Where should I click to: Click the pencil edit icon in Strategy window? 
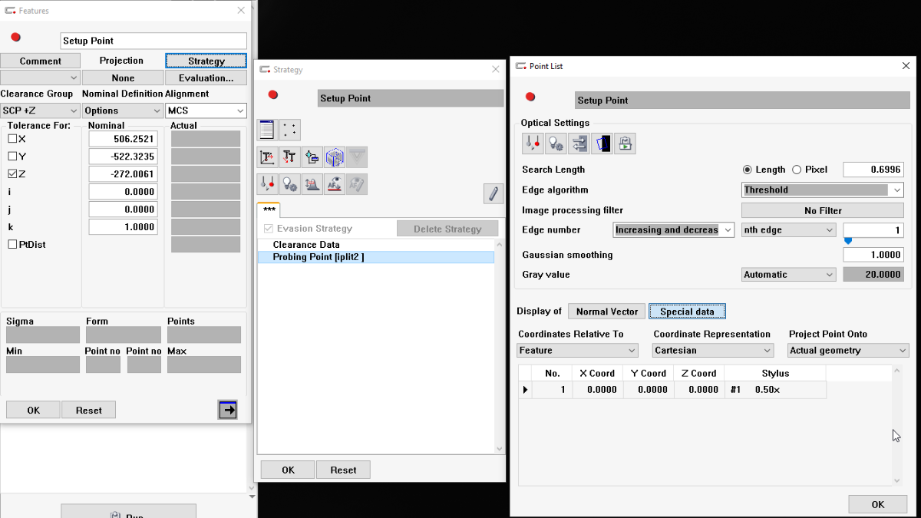tap(494, 193)
